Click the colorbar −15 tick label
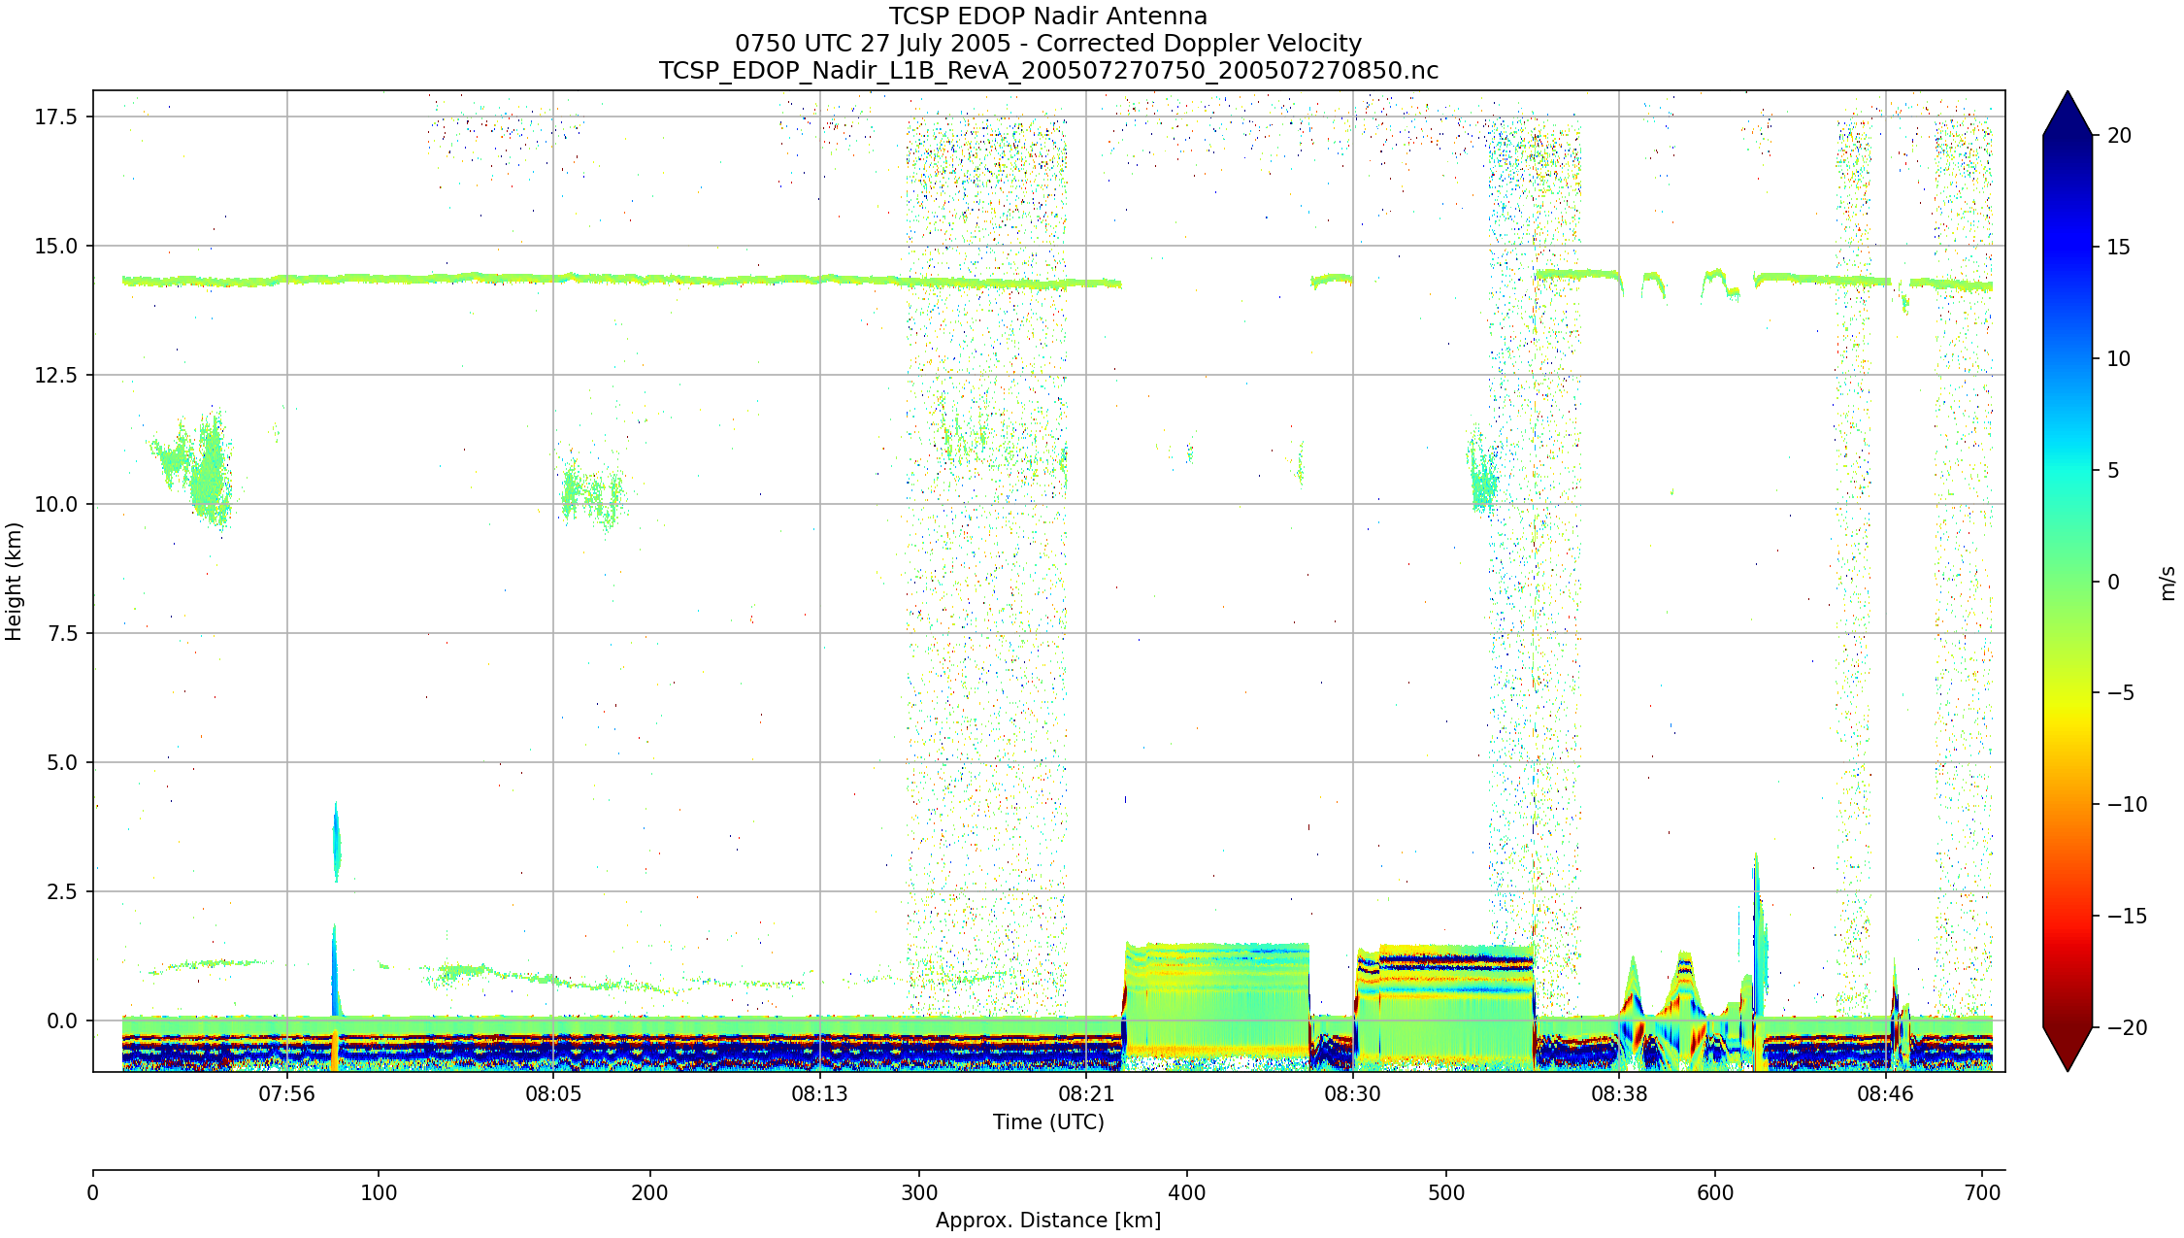Screen dimensions: 2184x1238 coord(2127,916)
